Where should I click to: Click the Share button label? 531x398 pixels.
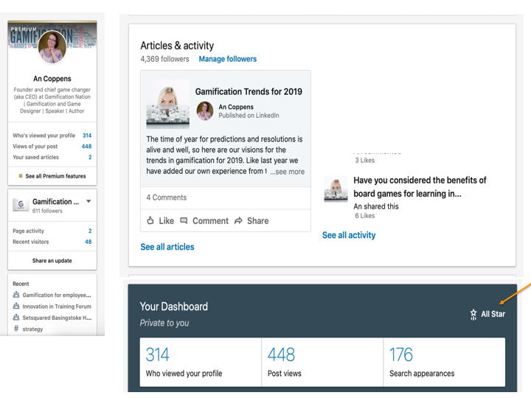(x=257, y=221)
